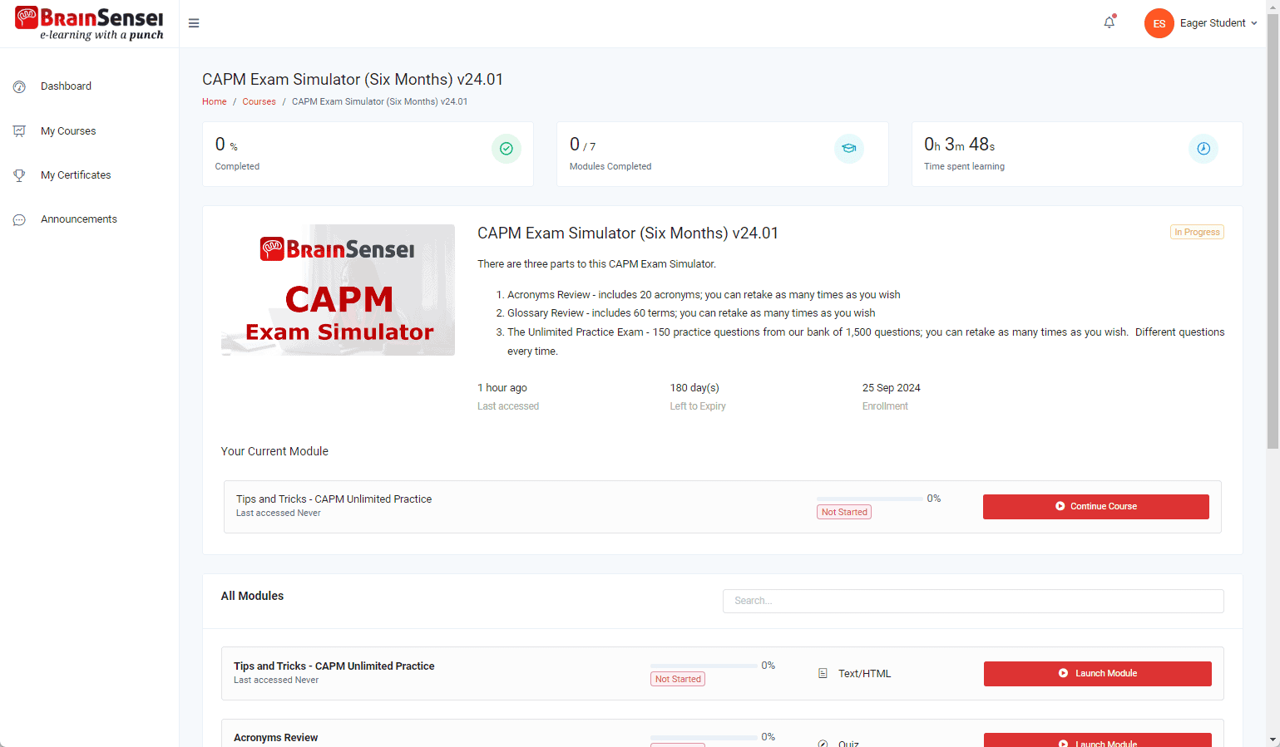Click the Acronyms Review Quiz icon
This screenshot has height=747, width=1280.
coord(823,743)
